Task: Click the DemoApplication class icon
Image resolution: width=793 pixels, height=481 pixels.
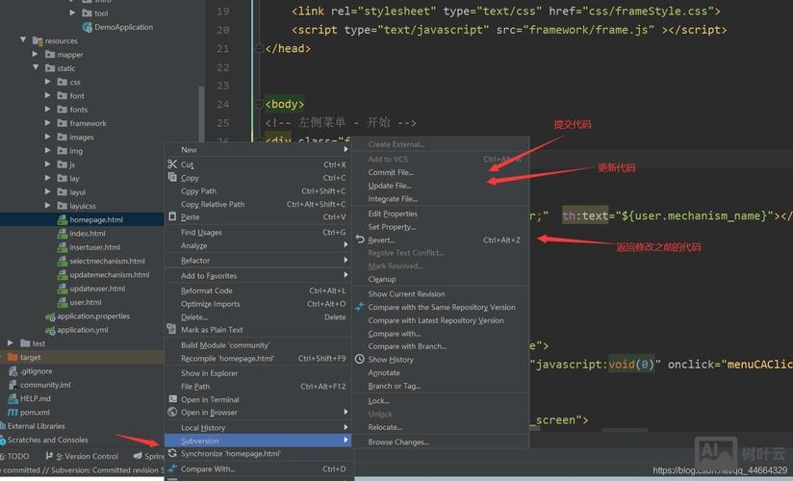Action: click(x=87, y=27)
